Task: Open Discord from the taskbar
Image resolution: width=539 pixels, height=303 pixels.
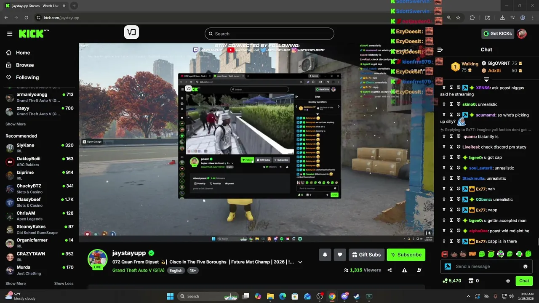Action: pos(344,296)
